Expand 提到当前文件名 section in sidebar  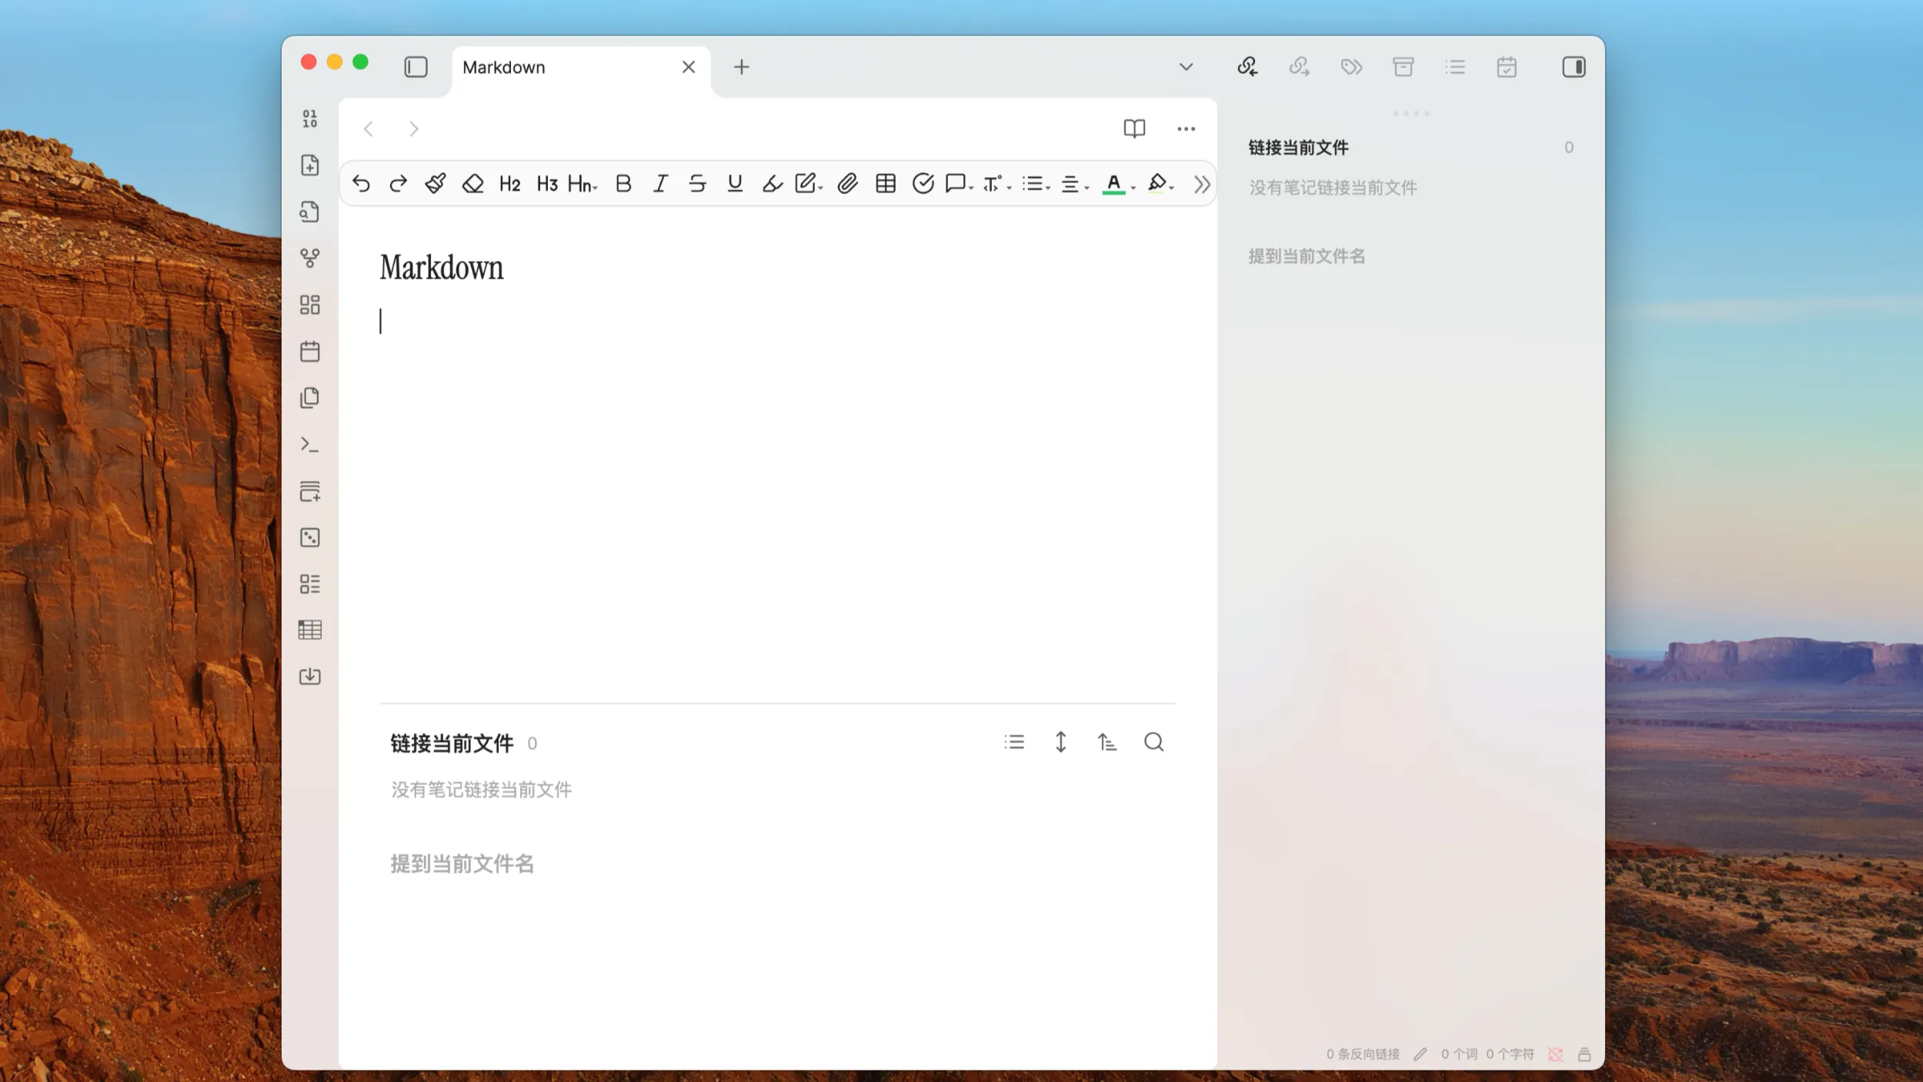pyautogui.click(x=1306, y=256)
